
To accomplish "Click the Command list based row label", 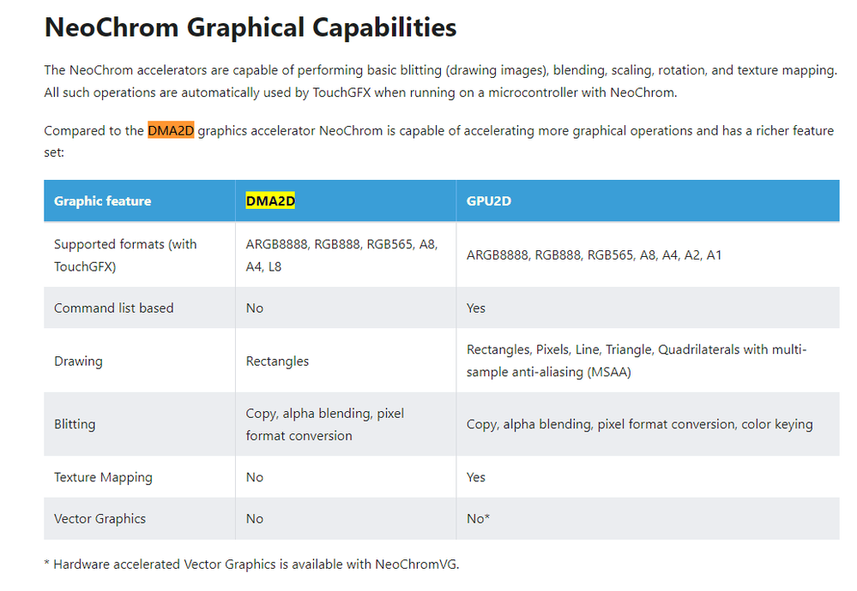I will [113, 308].
